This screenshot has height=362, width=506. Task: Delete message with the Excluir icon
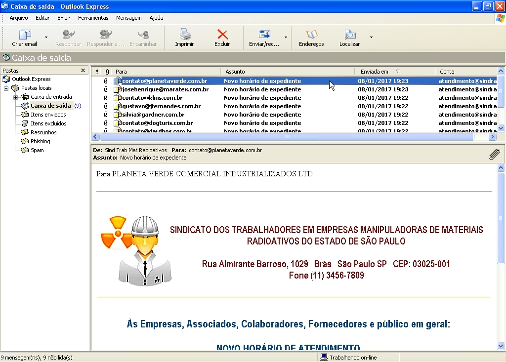point(222,34)
